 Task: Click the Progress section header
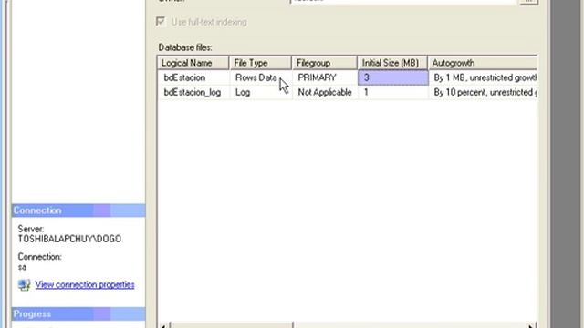[78, 314]
